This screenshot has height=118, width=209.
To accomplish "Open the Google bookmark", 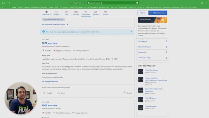I will 14,7.
